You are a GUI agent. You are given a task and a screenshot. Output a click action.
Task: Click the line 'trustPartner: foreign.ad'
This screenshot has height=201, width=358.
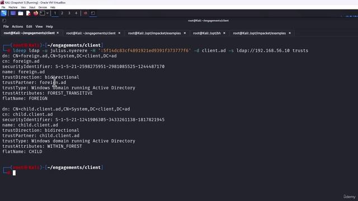(34, 83)
